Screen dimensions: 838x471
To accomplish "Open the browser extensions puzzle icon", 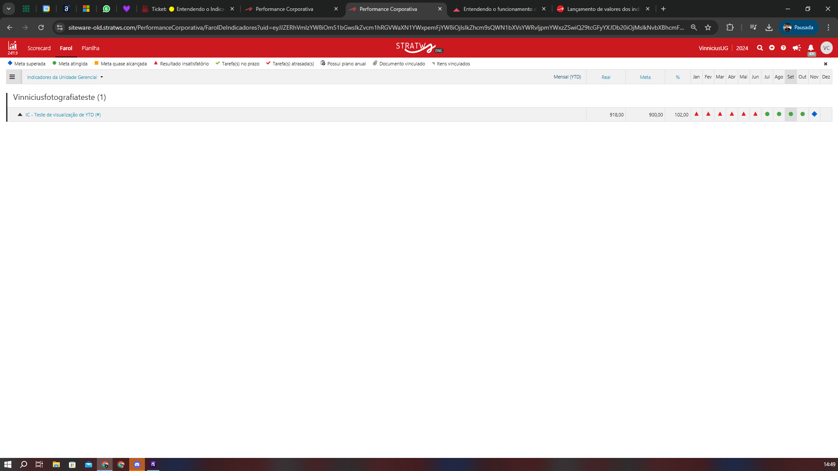I will pyautogui.click(x=730, y=27).
